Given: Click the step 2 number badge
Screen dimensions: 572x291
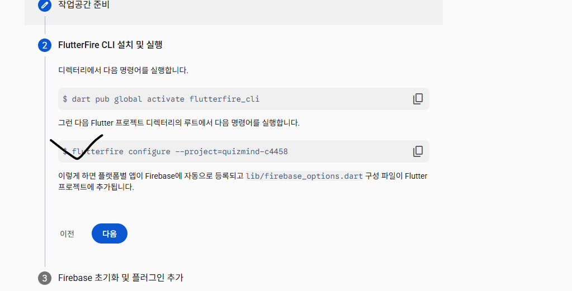Looking at the screenshot, I should point(45,45).
